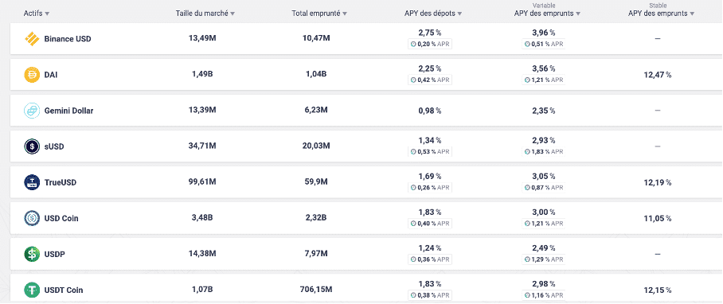Screen dimensions: 723x304
Task: Sort by Stable APY des emprunts
Action: (661, 10)
